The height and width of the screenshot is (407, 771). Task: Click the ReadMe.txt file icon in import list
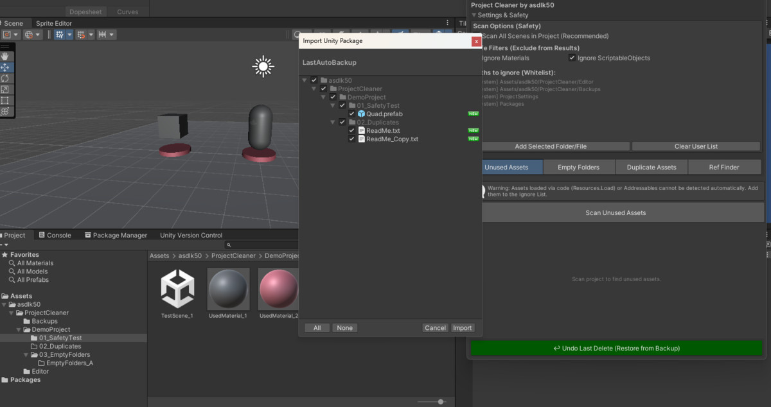361,130
